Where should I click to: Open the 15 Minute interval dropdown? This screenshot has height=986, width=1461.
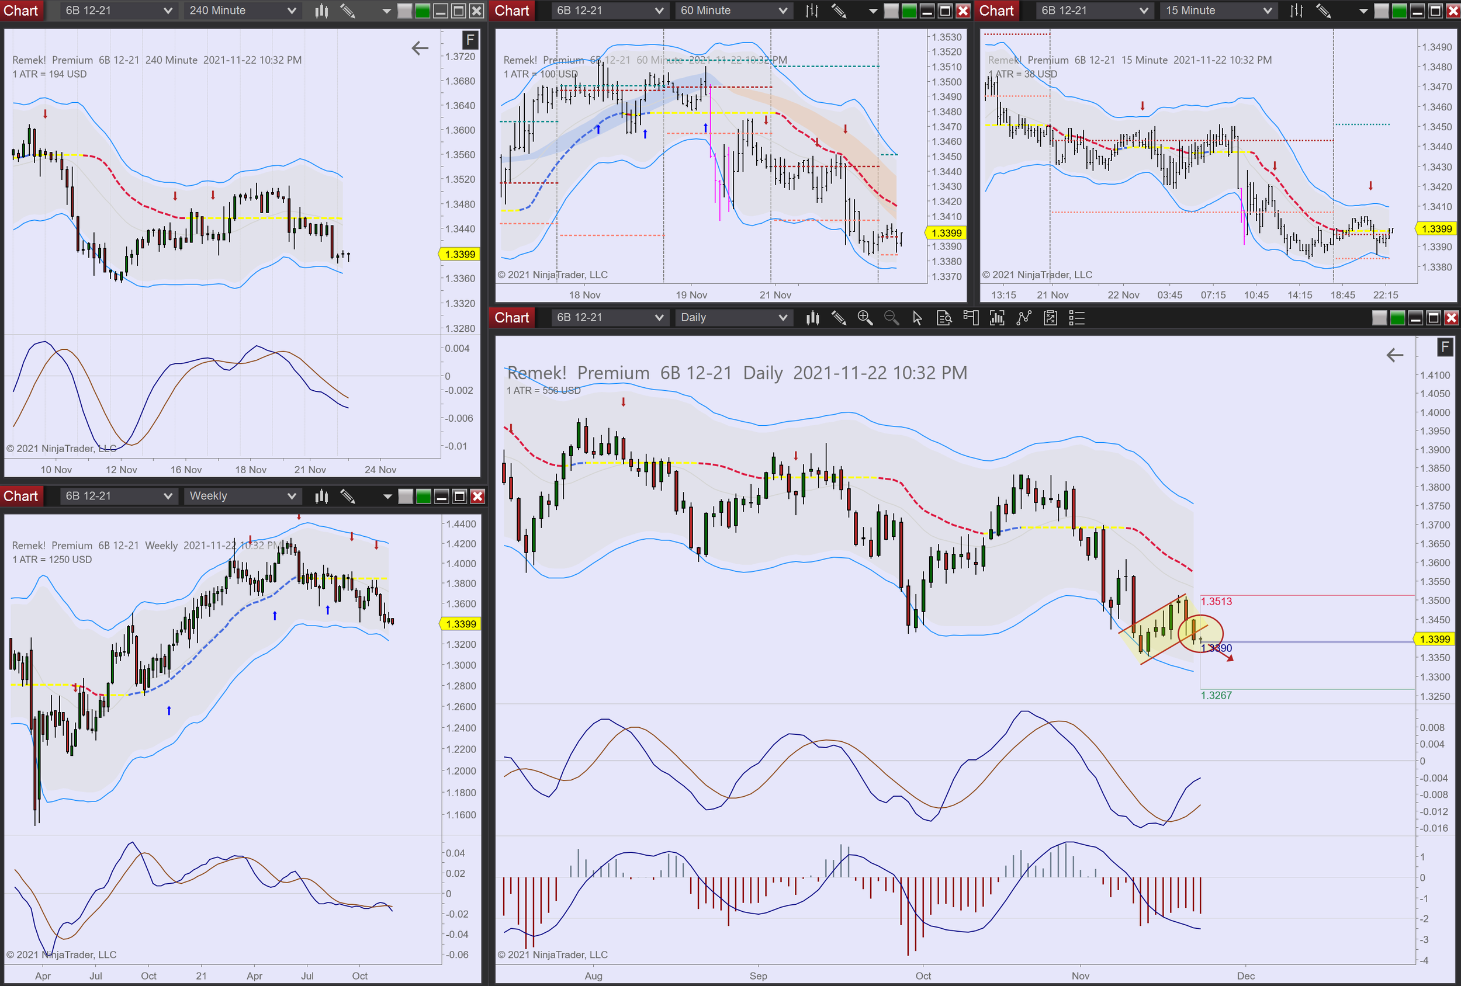tap(1218, 11)
